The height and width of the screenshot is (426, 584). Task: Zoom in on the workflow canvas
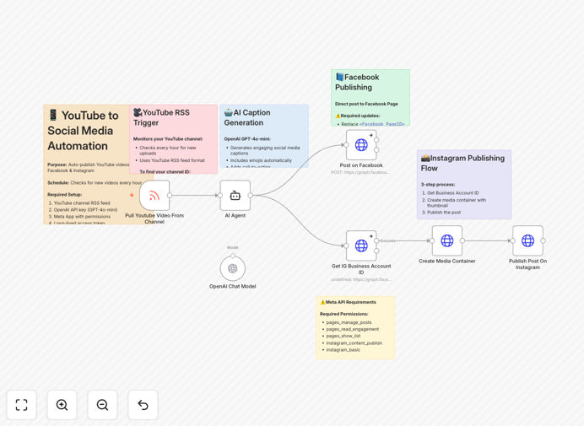[x=62, y=405]
